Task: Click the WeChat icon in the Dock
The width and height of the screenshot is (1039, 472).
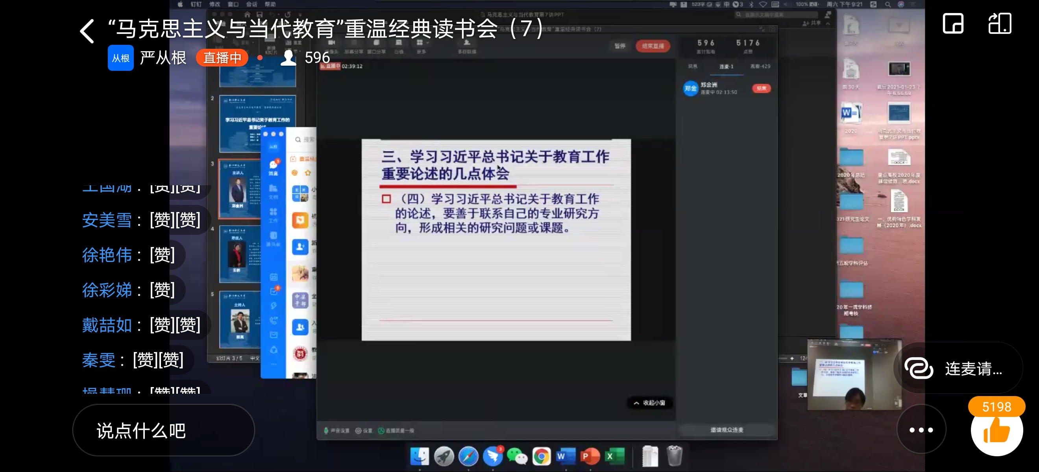Action: tap(517, 456)
